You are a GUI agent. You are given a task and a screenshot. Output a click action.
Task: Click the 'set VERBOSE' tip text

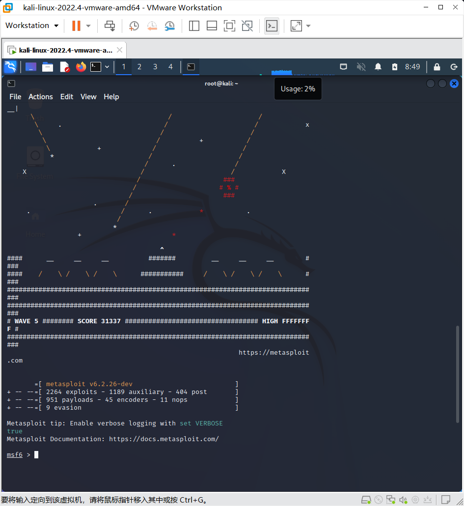click(x=201, y=423)
